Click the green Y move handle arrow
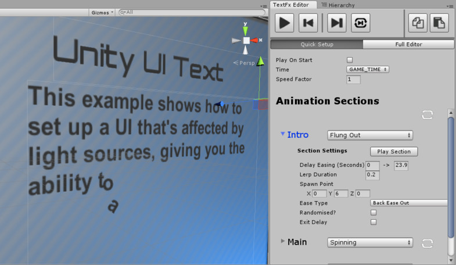 tap(260, 61)
